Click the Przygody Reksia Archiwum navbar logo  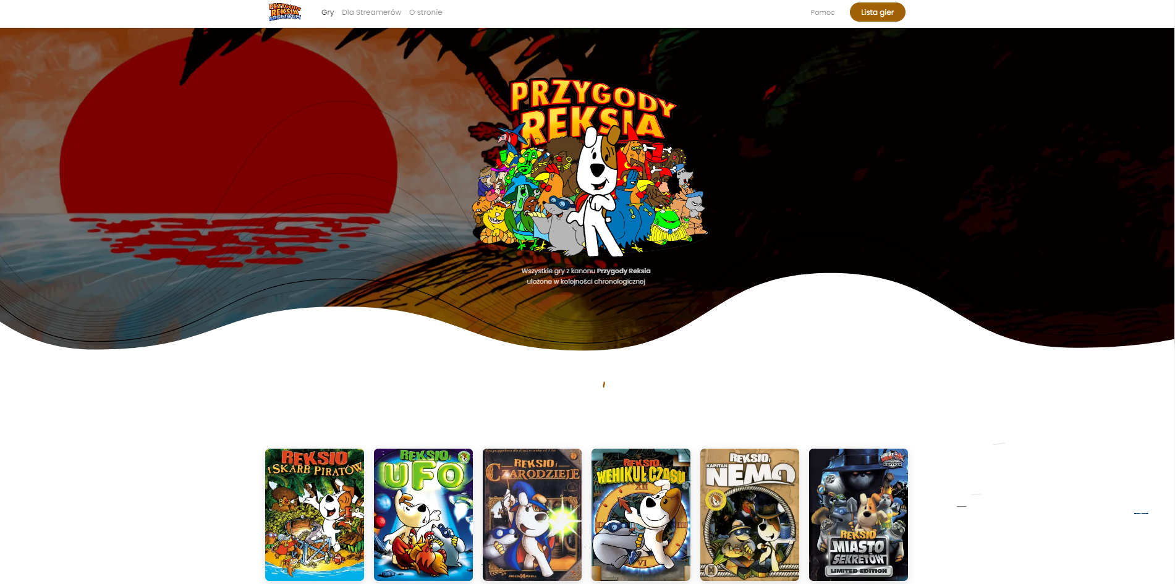(285, 12)
